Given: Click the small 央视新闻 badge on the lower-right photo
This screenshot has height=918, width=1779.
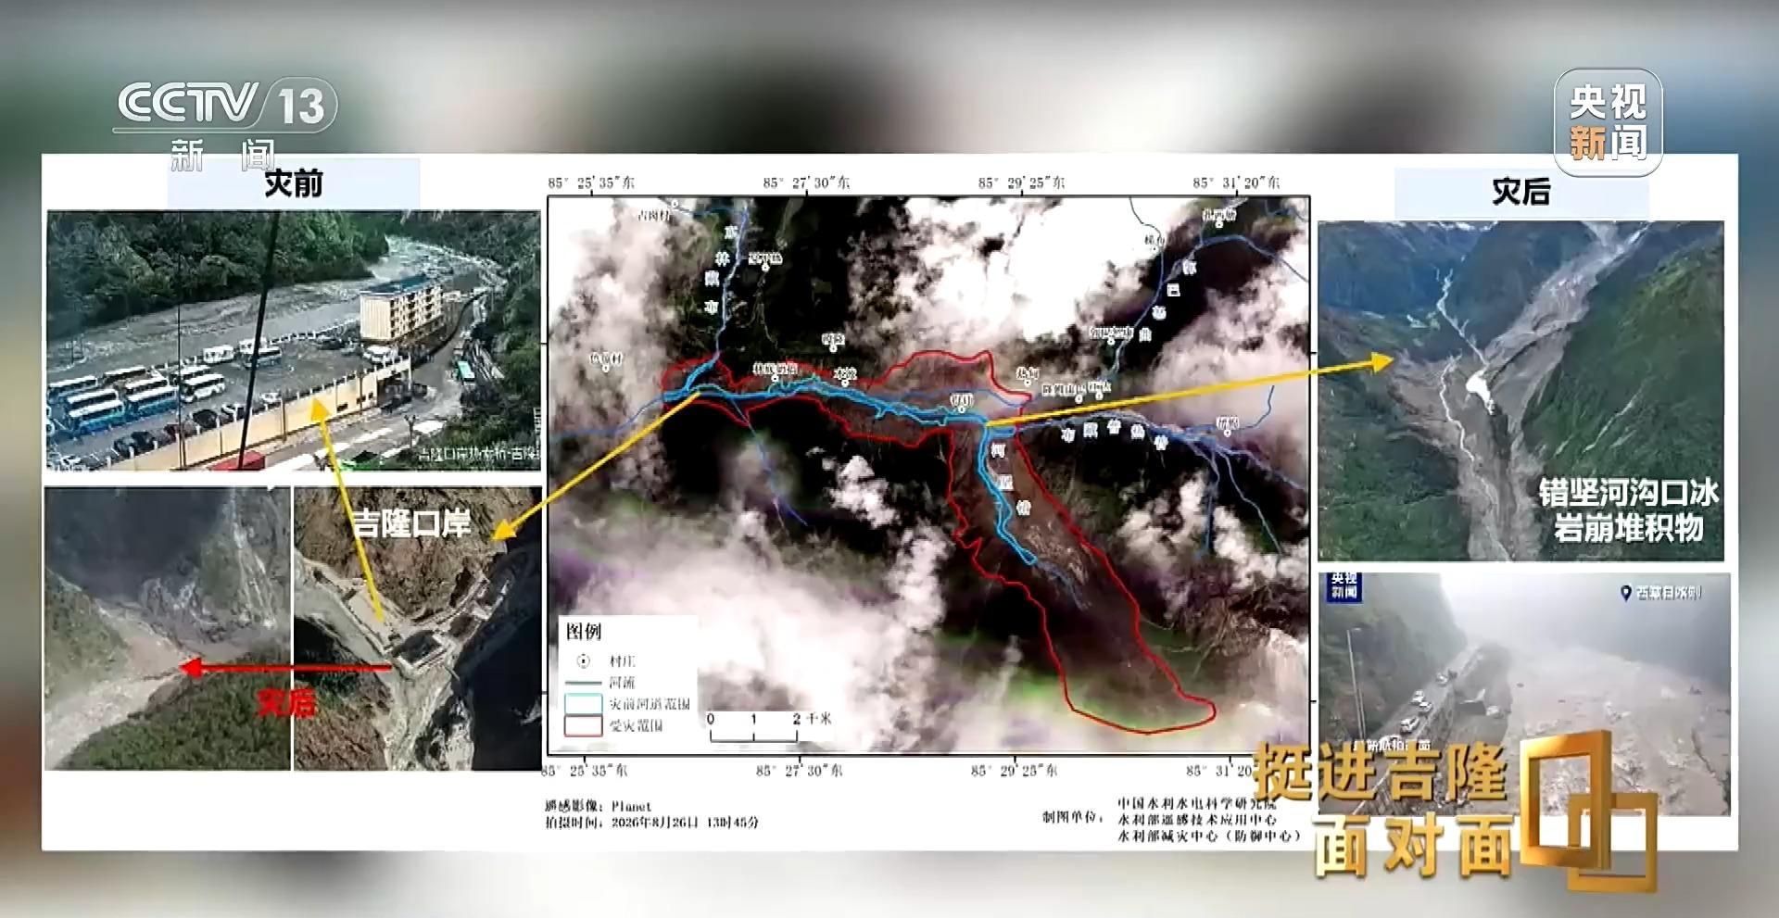Looking at the screenshot, I should (x=1344, y=586).
